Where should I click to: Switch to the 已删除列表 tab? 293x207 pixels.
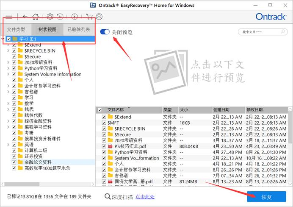point(79,29)
